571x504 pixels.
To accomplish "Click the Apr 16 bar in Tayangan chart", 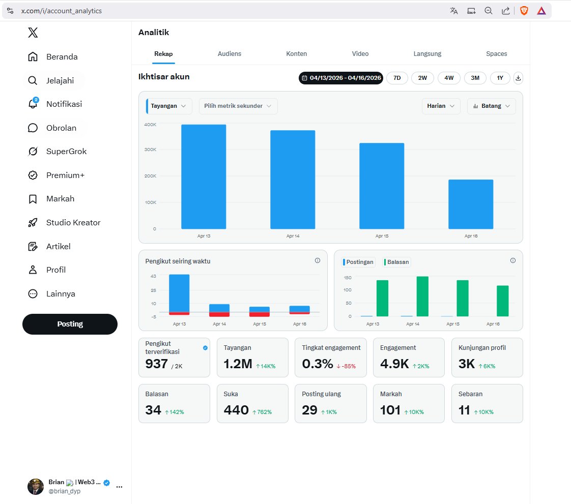I will (x=471, y=204).
